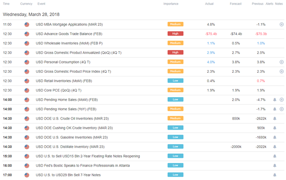Click bell icon for Distillate Inventory row
This screenshot has height=180, width=286.
[x=275, y=147]
